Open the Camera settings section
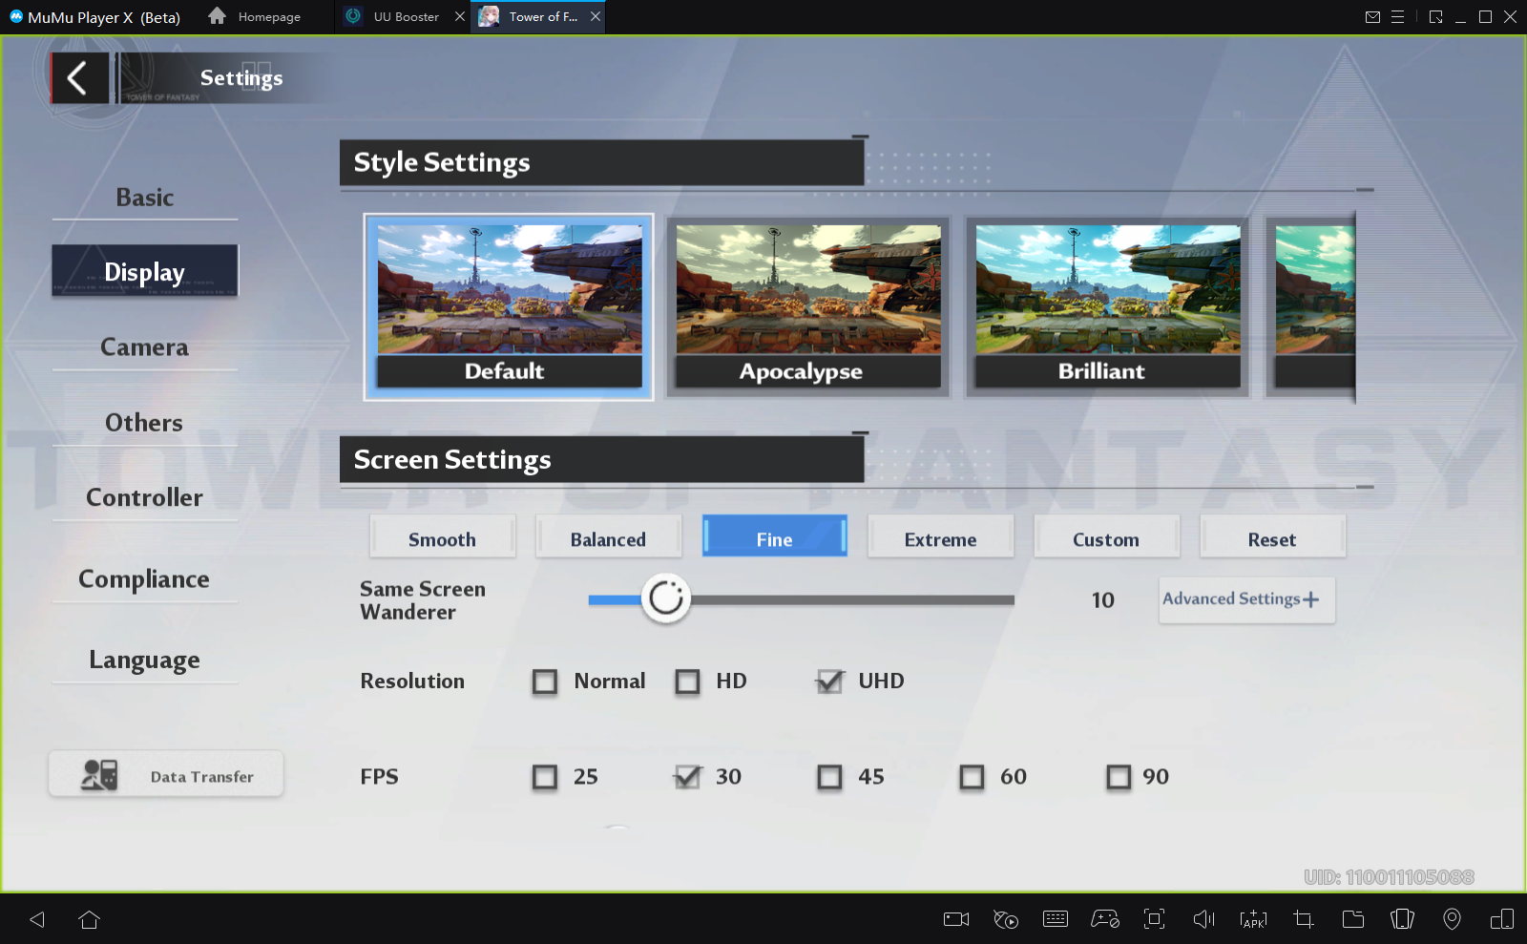Screen dimensions: 1527x944 coord(145,347)
